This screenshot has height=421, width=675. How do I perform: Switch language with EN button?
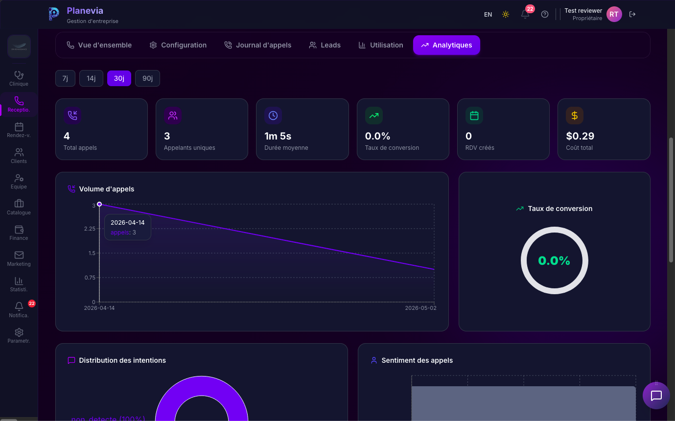pyautogui.click(x=488, y=14)
